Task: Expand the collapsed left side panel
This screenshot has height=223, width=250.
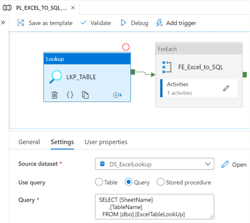Action: pos(3,23)
